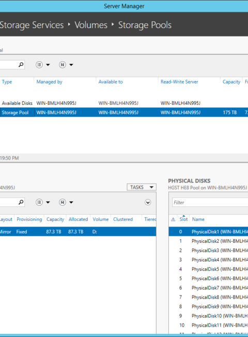Sort virtual disks by Clustered column
Image resolution: width=248 pixels, height=337 pixels.
click(123, 219)
